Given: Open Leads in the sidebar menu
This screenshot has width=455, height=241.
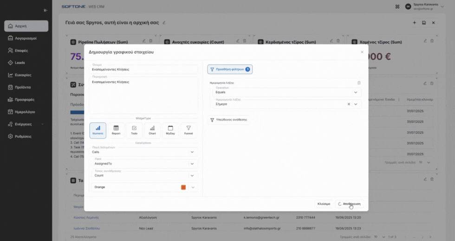Looking at the screenshot, I should click(x=20, y=63).
